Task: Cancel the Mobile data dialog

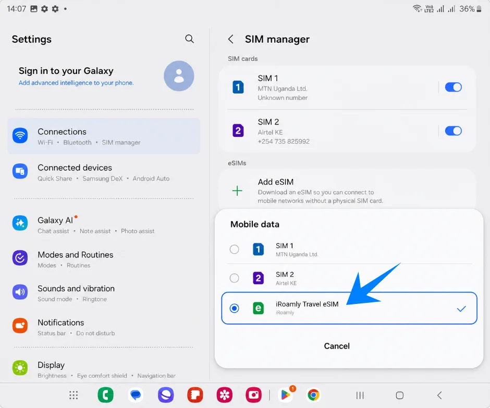Action: point(337,346)
